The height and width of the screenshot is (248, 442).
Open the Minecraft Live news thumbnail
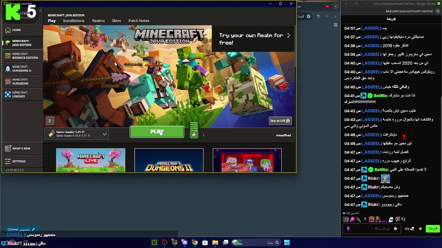point(91,160)
